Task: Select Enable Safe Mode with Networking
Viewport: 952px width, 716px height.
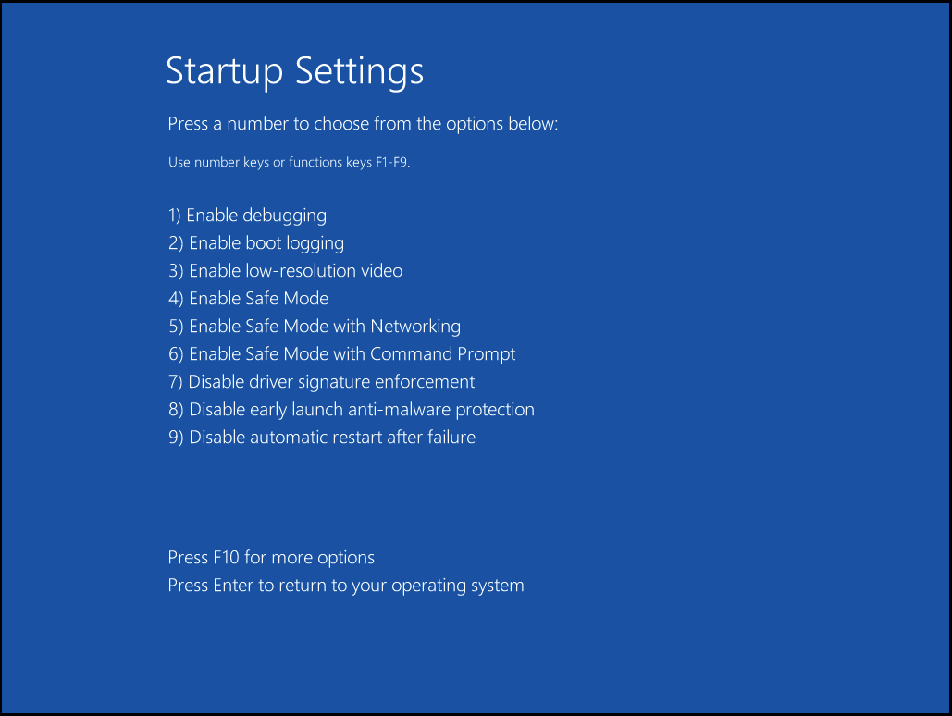Action: tap(315, 327)
